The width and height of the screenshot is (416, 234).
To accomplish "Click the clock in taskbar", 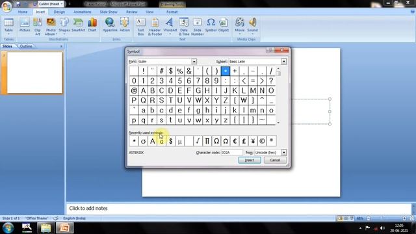I will coord(398,228).
